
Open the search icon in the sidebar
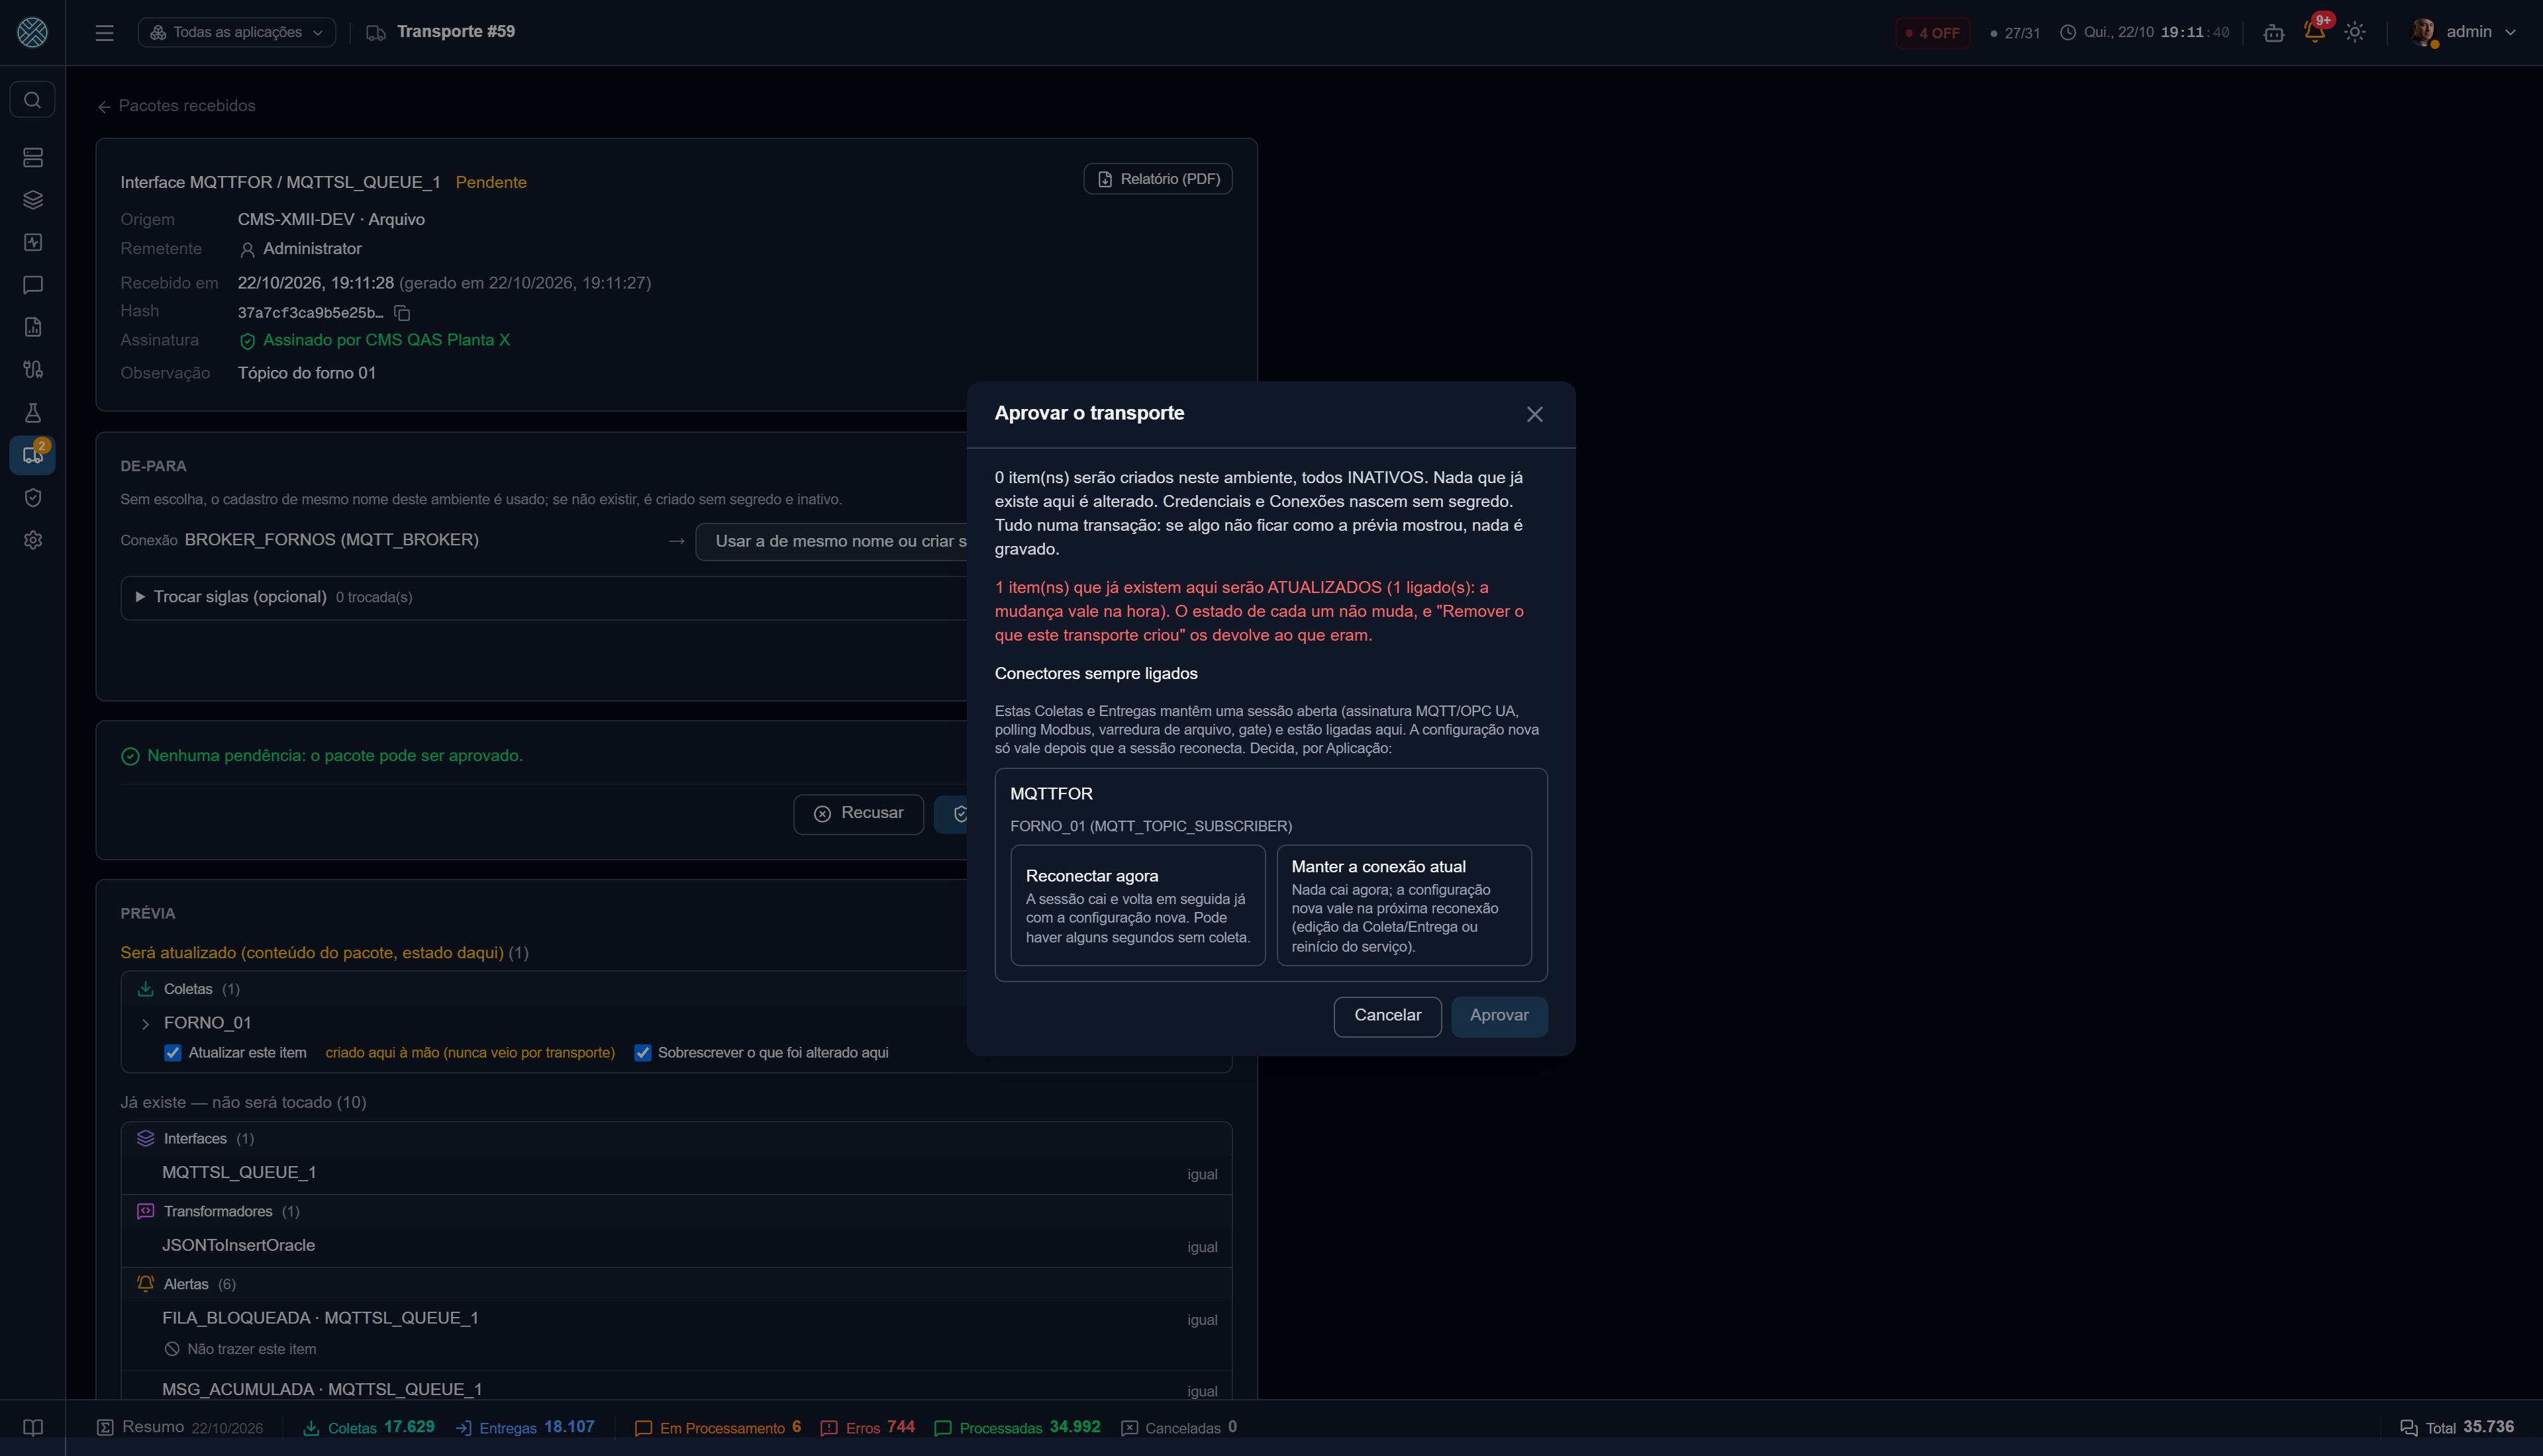click(x=33, y=100)
